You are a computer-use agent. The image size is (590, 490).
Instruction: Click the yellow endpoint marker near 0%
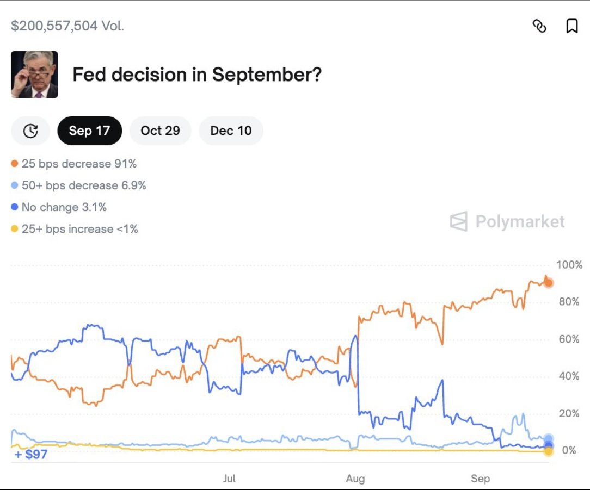(x=549, y=451)
